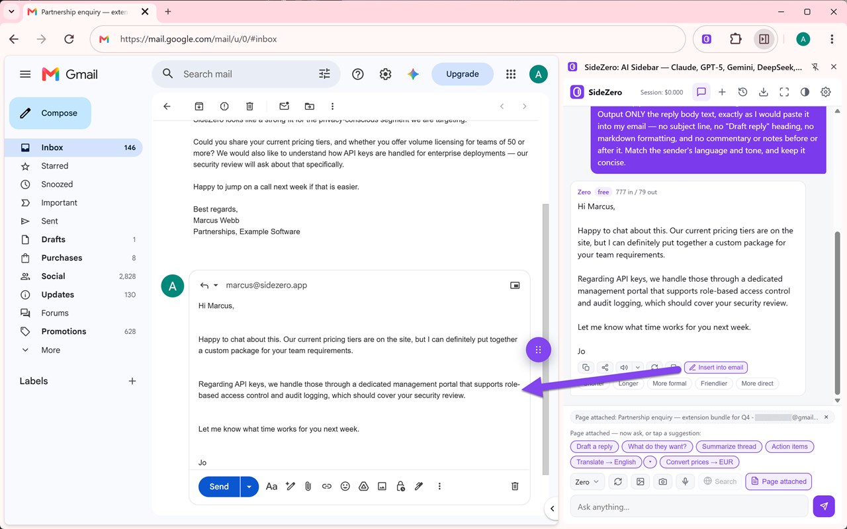Image resolution: width=847 pixels, height=529 pixels.
Task: Insert a photo into the reply
Action: 382,486
